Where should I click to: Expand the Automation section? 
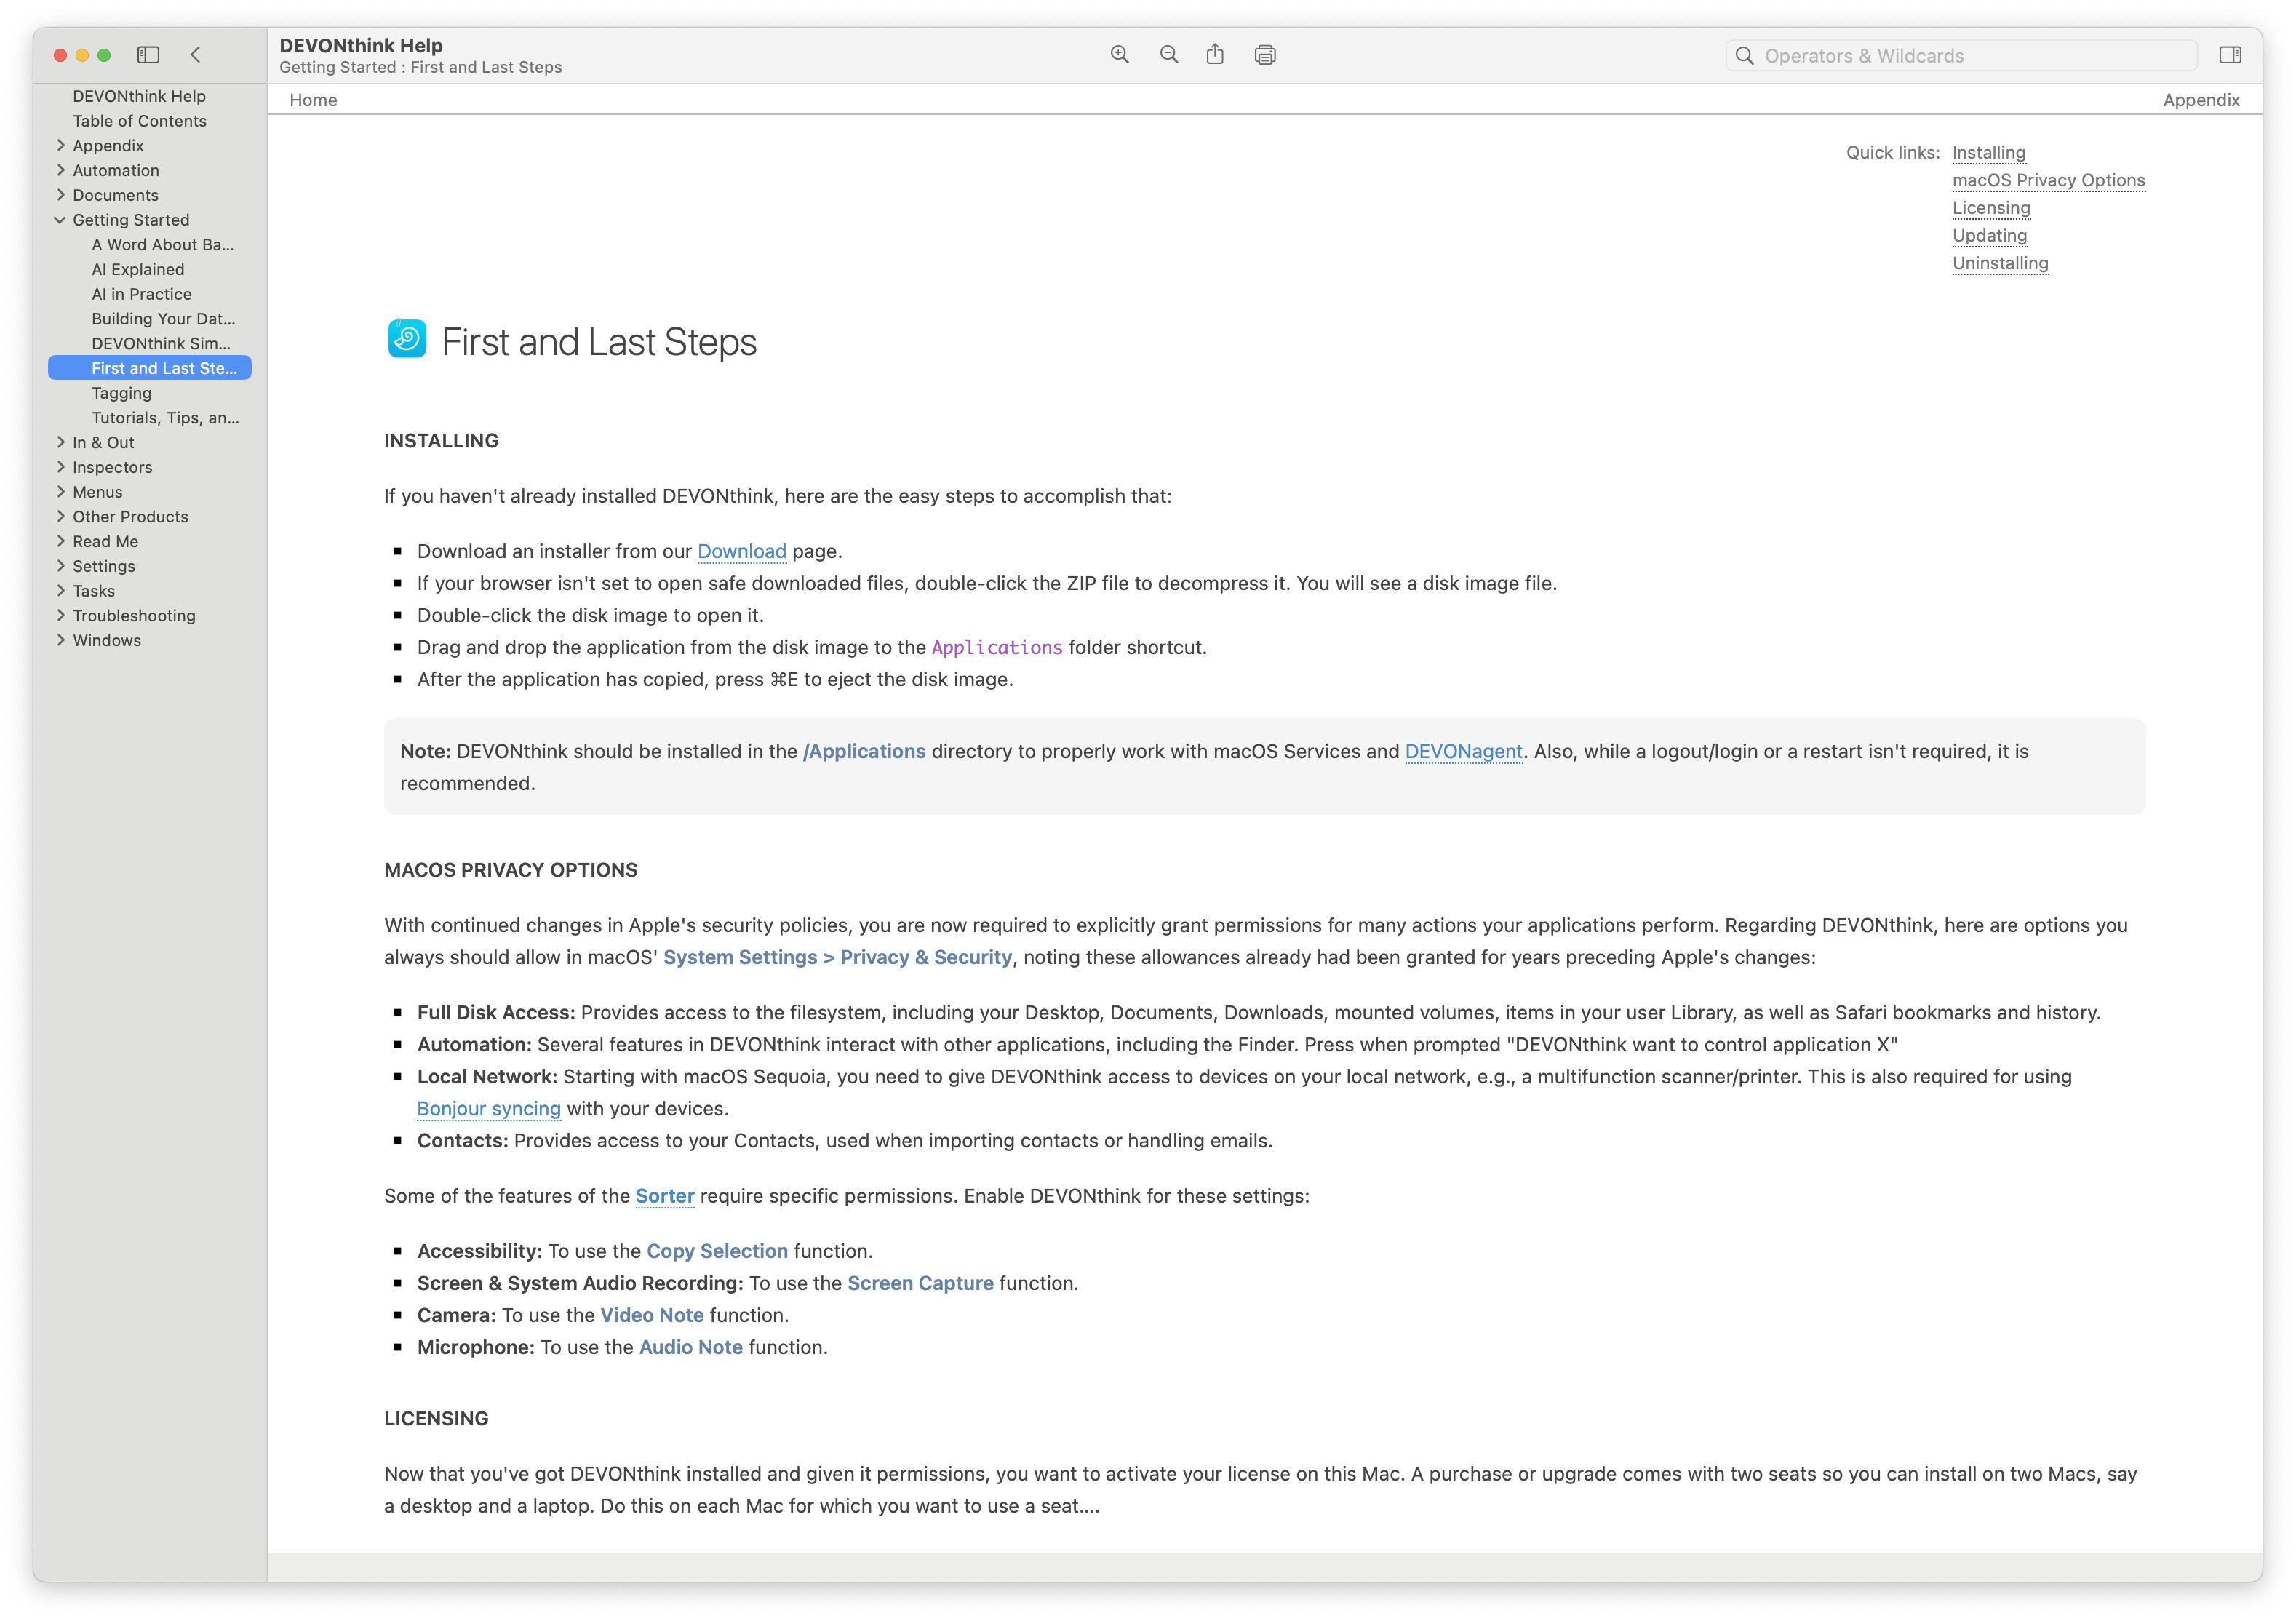pos(60,170)
